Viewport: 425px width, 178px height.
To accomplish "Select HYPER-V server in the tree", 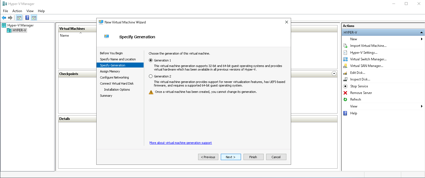I will [x=19, y=30].
